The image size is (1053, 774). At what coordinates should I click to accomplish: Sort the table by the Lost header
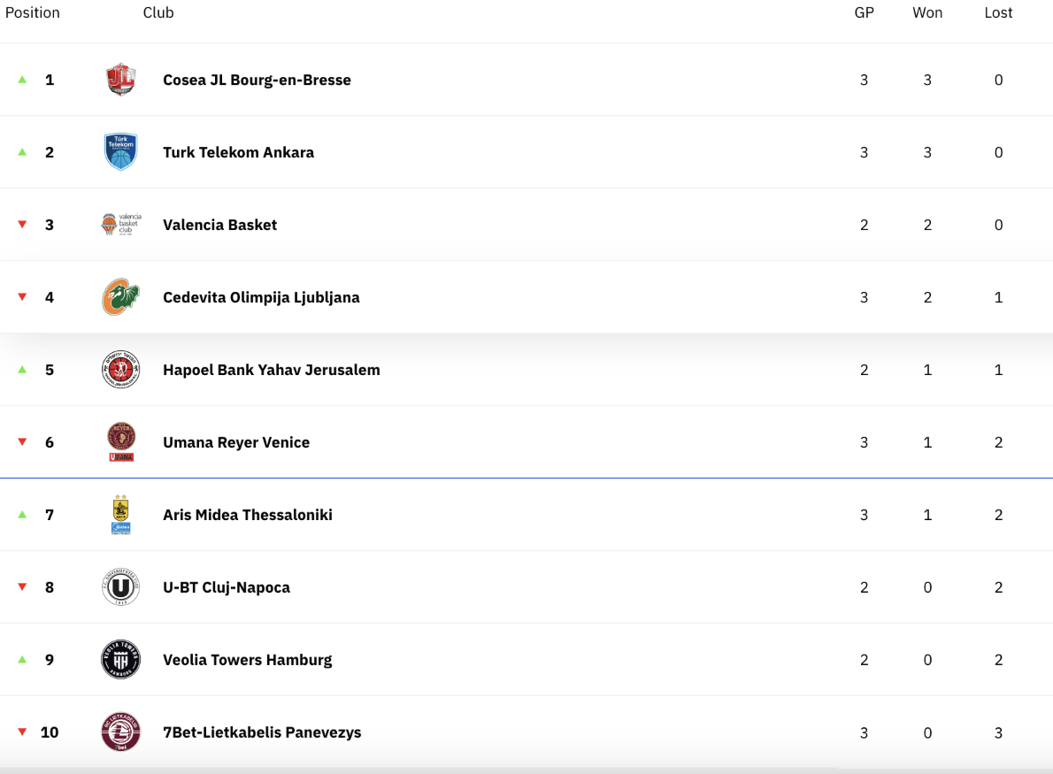[x=999, y=12]
